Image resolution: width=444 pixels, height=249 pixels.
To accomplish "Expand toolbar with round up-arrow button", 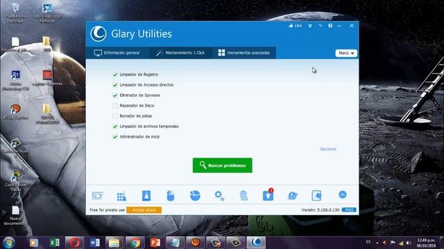I will [342, 195].
